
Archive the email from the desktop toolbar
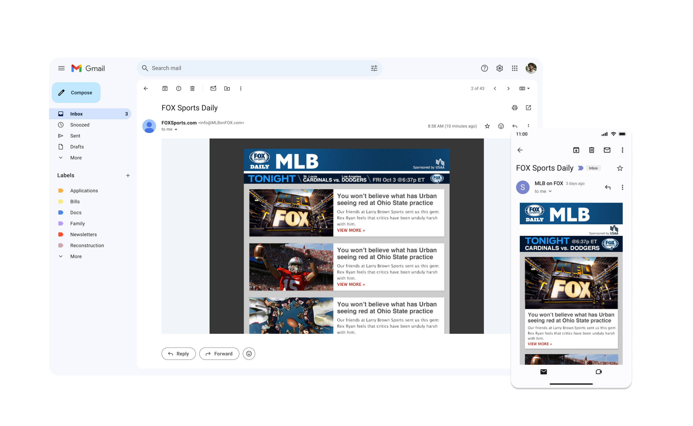165,88
